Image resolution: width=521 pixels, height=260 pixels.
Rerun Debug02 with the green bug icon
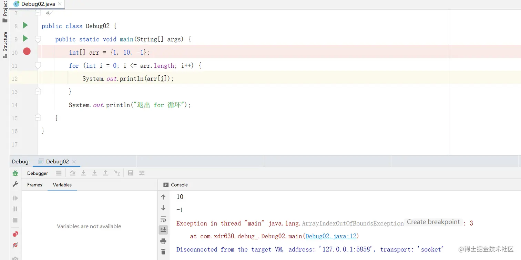(15, 173)
